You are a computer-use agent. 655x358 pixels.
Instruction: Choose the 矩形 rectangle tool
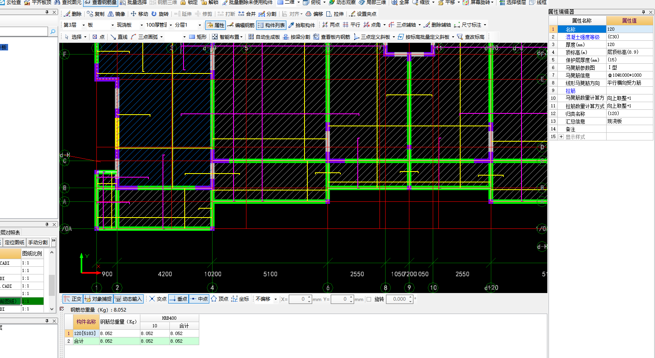click(198, 37)
